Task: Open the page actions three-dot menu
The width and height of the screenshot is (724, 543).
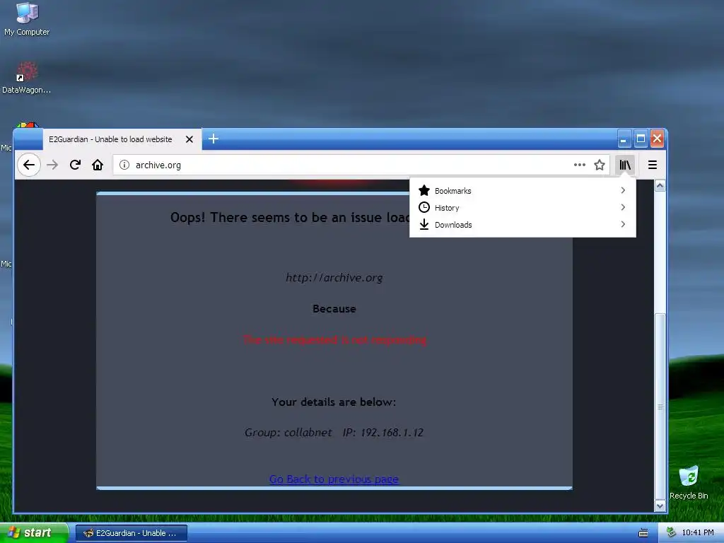Action: (x=580, y=165)
